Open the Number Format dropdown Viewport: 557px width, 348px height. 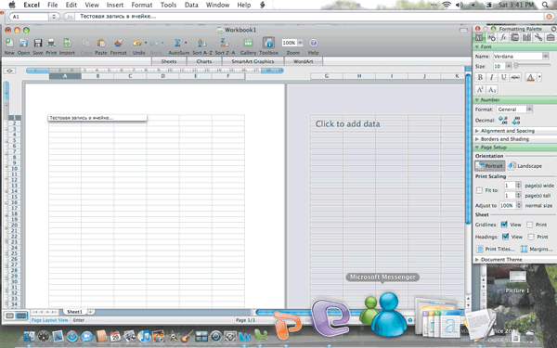529,110
